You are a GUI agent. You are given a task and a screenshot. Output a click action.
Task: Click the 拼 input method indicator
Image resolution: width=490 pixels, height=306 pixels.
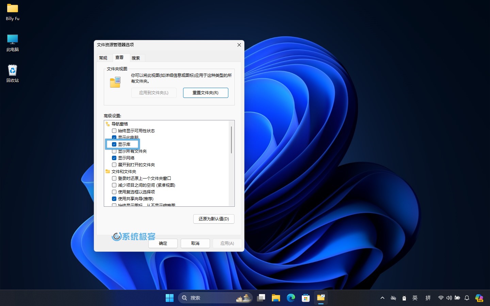pos(428,298)
